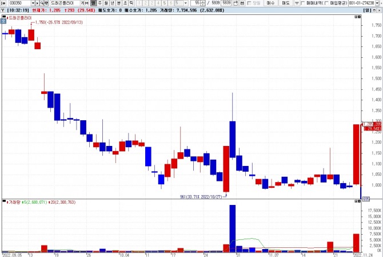
Task: Enable the 매입평균 checkbox
Action: point(326,3)
